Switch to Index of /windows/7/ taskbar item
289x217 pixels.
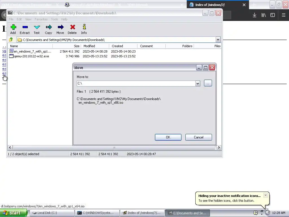pyautogui.click(x=142, y=213)
